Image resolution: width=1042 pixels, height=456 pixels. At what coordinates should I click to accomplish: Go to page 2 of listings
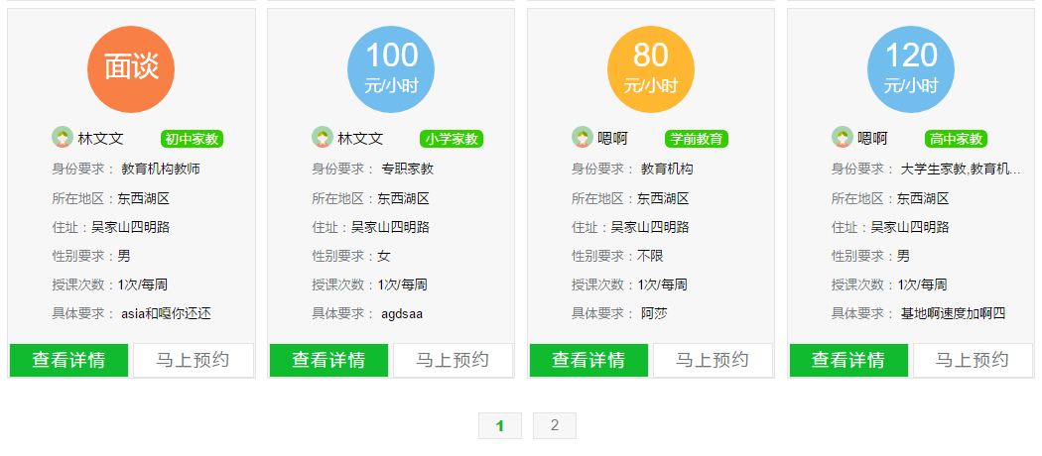tap(555, 426)
